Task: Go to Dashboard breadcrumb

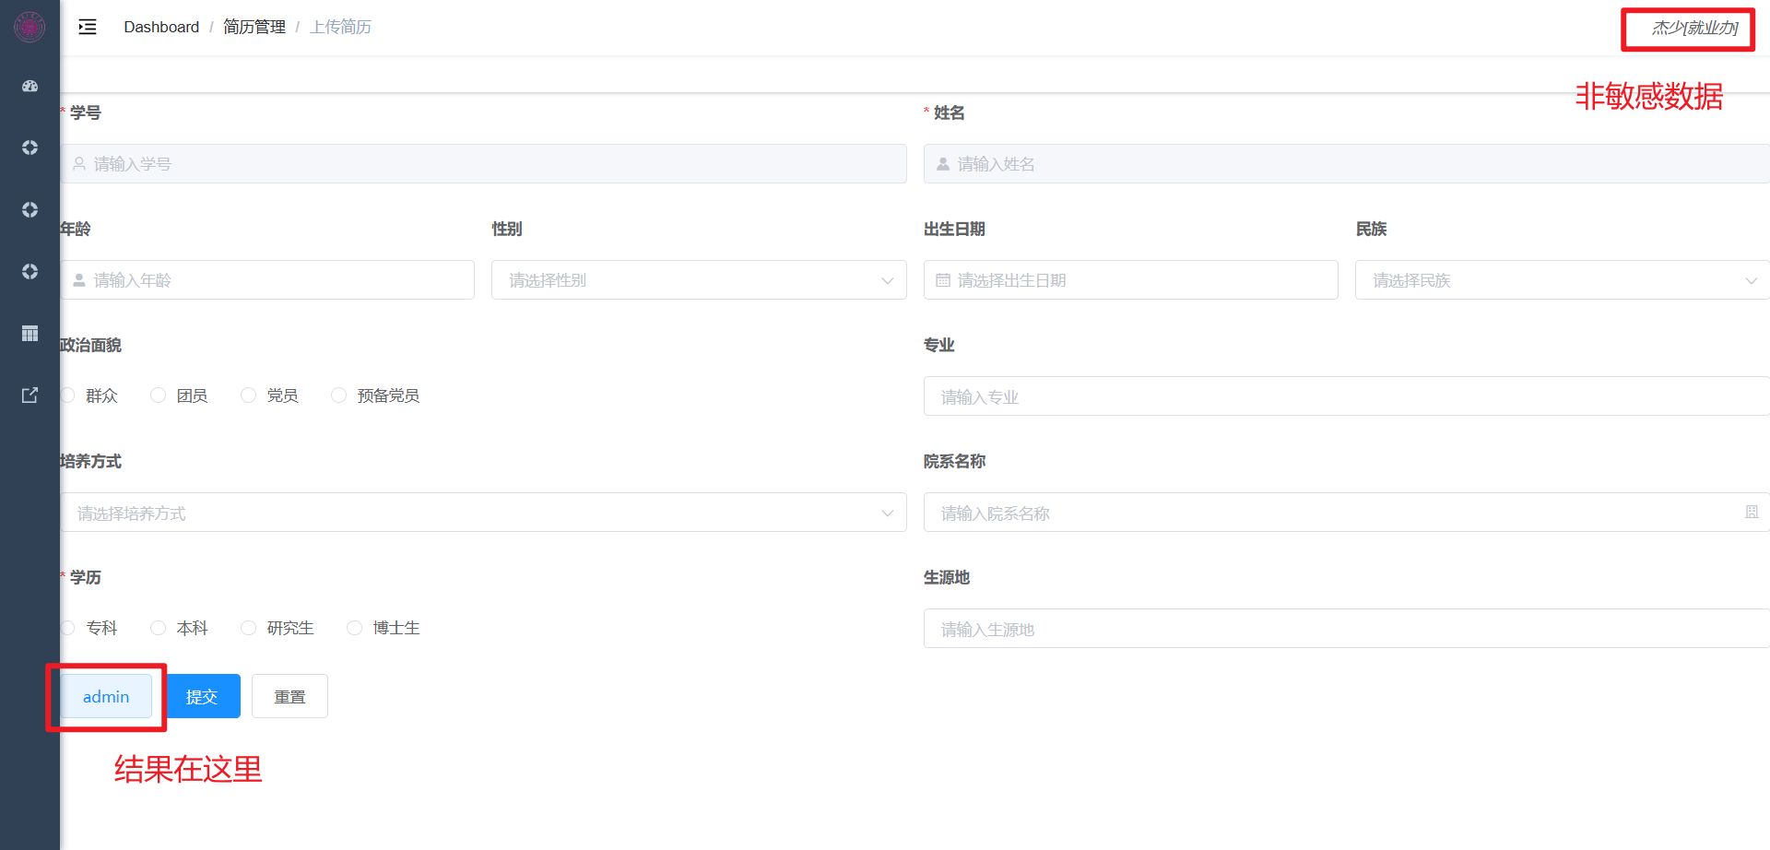Action: (161, 27)
